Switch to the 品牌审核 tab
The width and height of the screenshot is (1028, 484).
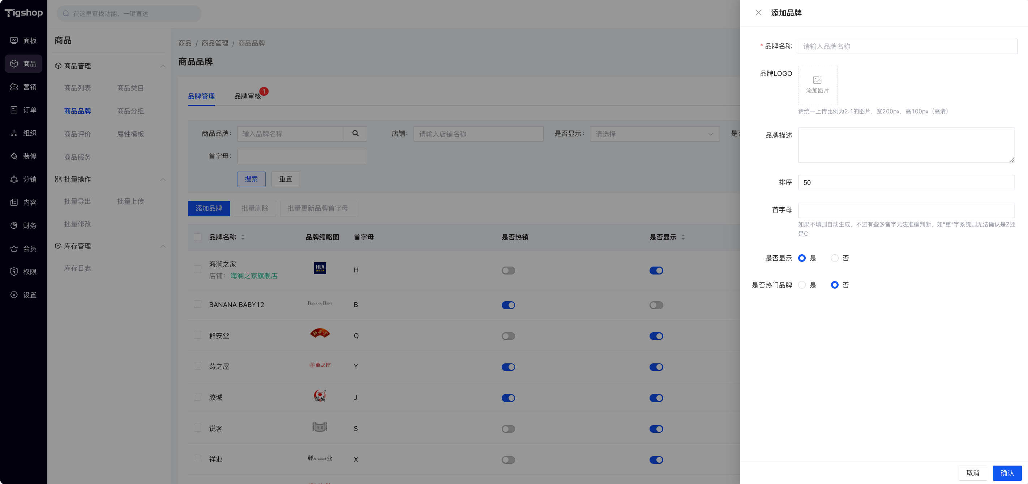click(248, 96)
